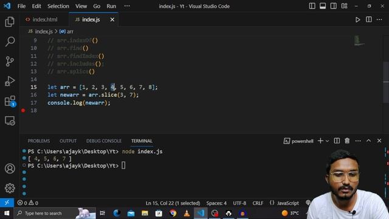Switch to the PROBLEMS panel tab

click(39, 141)
